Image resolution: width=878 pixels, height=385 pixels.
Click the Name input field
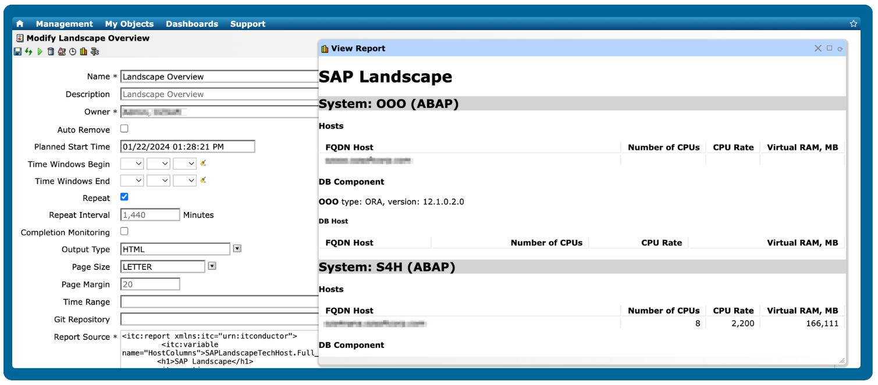pyautogui.click(x=219, y=77)
